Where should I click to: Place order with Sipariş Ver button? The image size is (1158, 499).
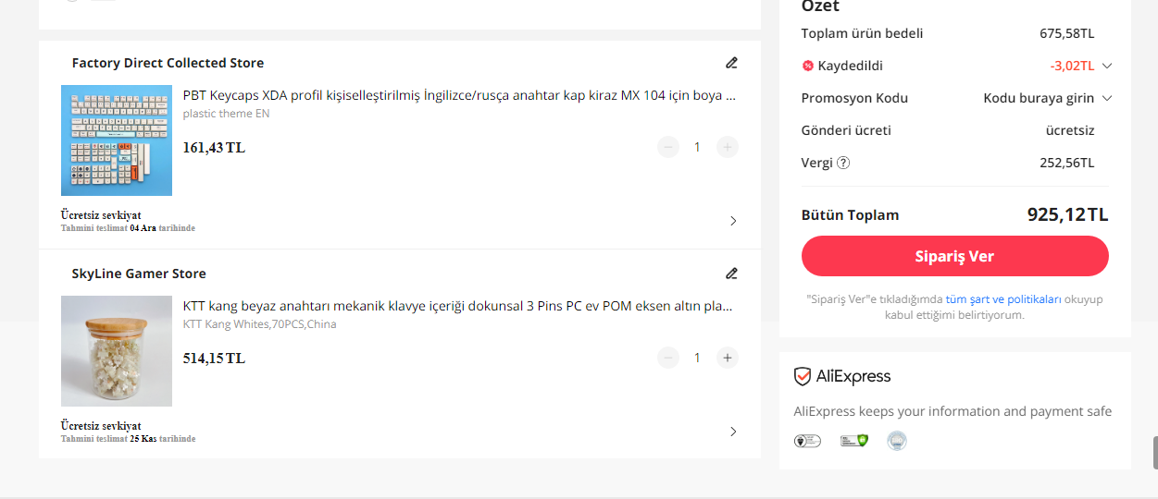click(x=954, y=256)
